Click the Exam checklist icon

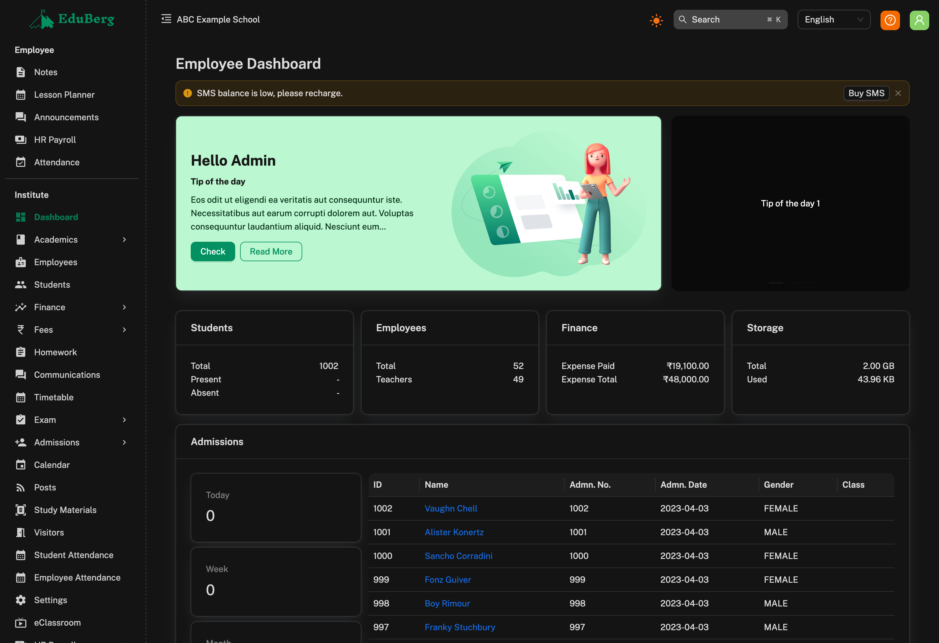(x=21, y=420)
